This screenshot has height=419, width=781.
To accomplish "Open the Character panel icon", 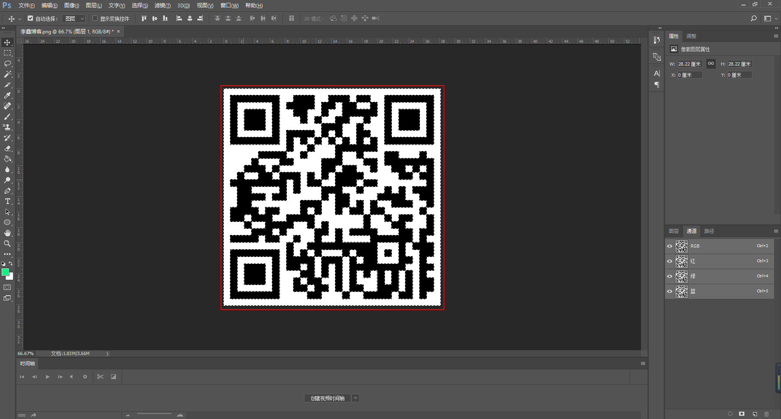I will [656, 73].
